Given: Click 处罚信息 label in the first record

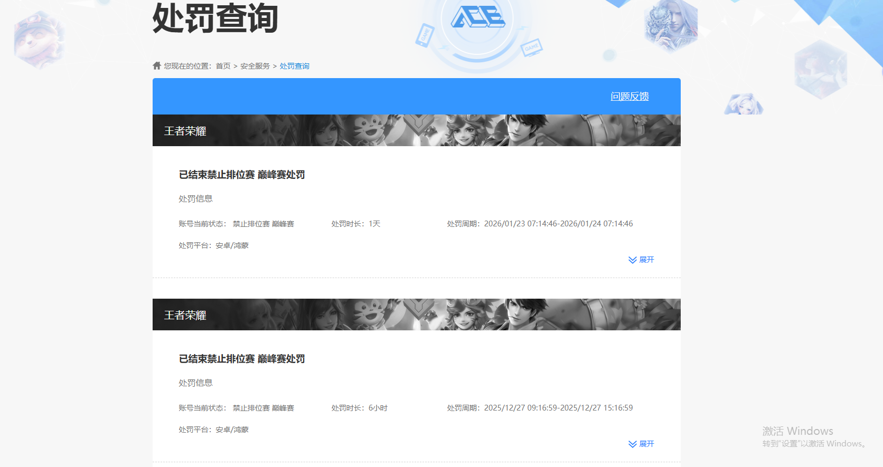Looking at the screenshot, I should click(195, 199).
